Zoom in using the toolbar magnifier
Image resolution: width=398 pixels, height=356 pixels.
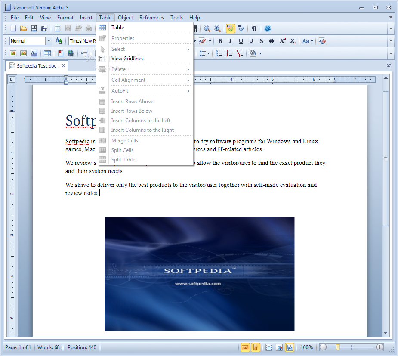point(217,28)
